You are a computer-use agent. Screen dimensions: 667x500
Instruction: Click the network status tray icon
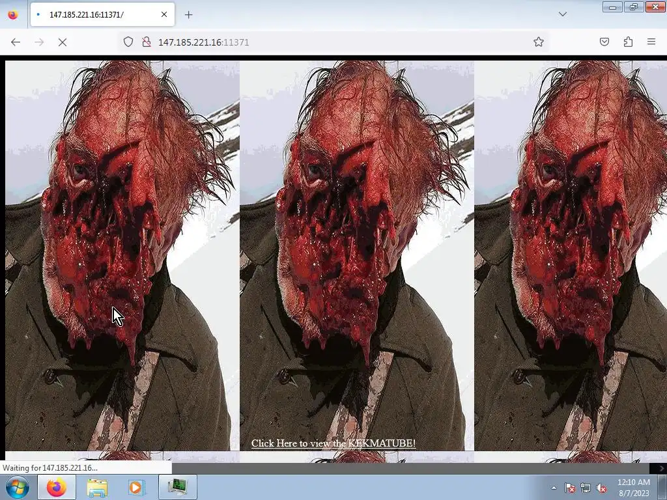tap(586, 488)
